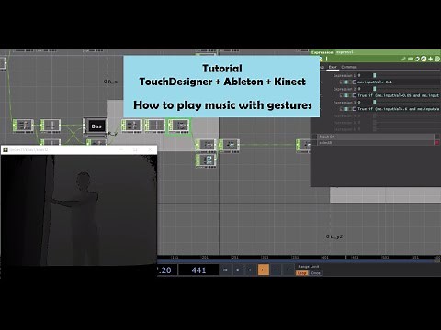The width and height of the screenshot is (441, 330).
Task: Click the pause transport button
Action: [238, 270]
